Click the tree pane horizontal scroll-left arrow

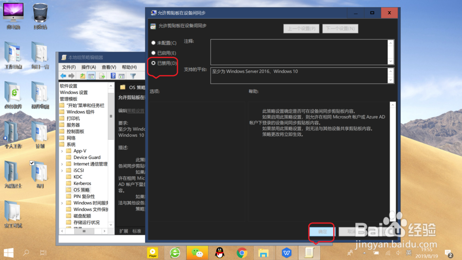[x=62, y=231]
